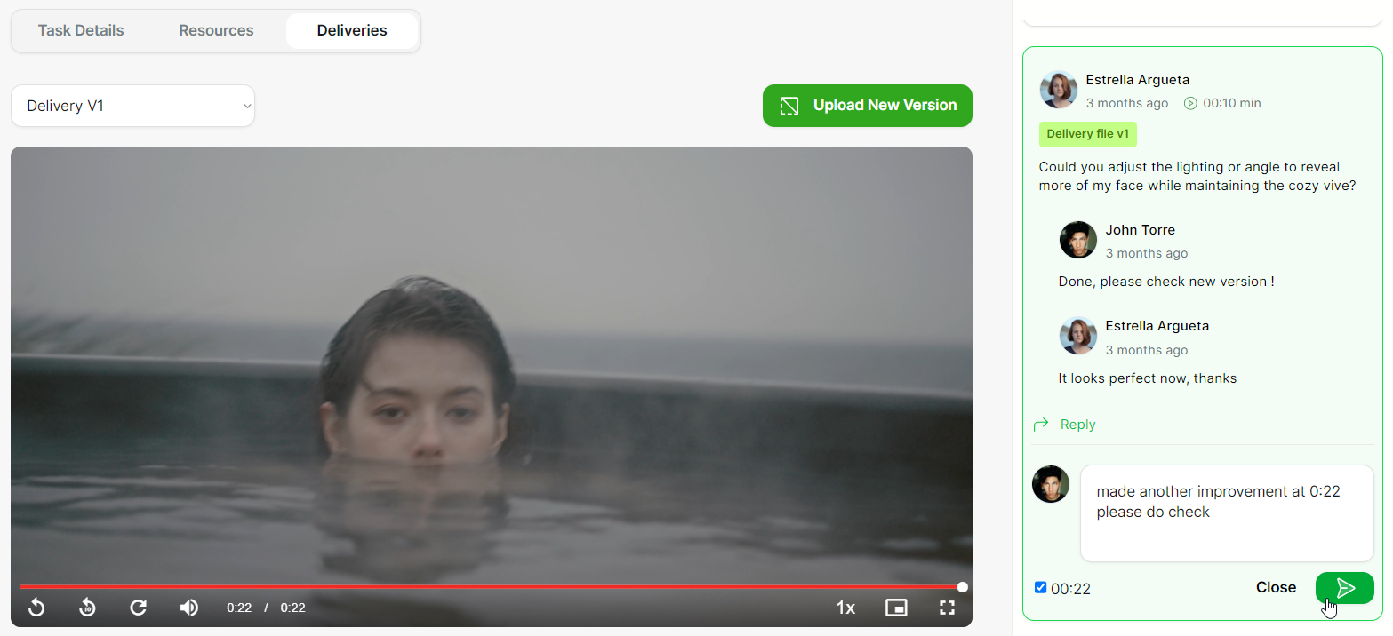Switch to the Task Details tab
This screenshot has width=1393, height=636.
81,30
